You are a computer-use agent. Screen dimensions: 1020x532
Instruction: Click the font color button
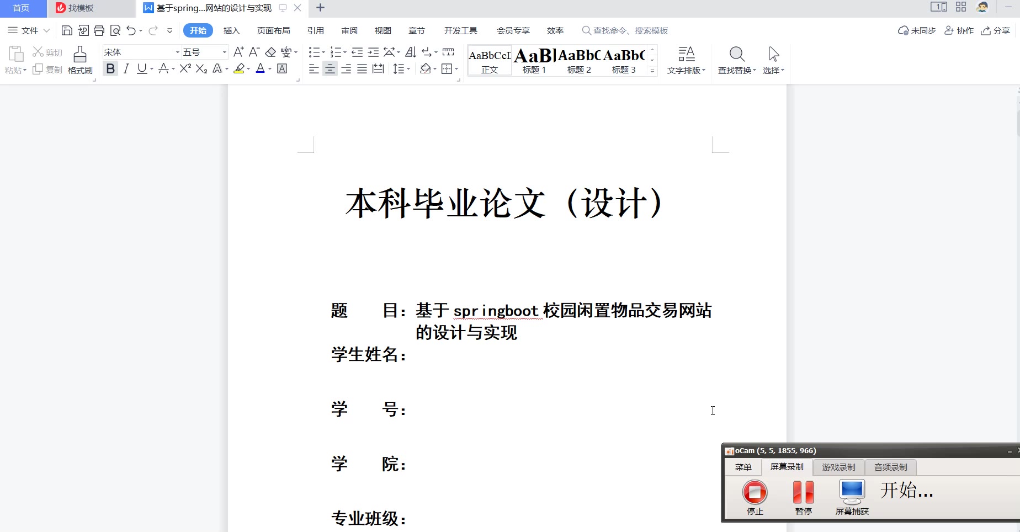(261, 68)
